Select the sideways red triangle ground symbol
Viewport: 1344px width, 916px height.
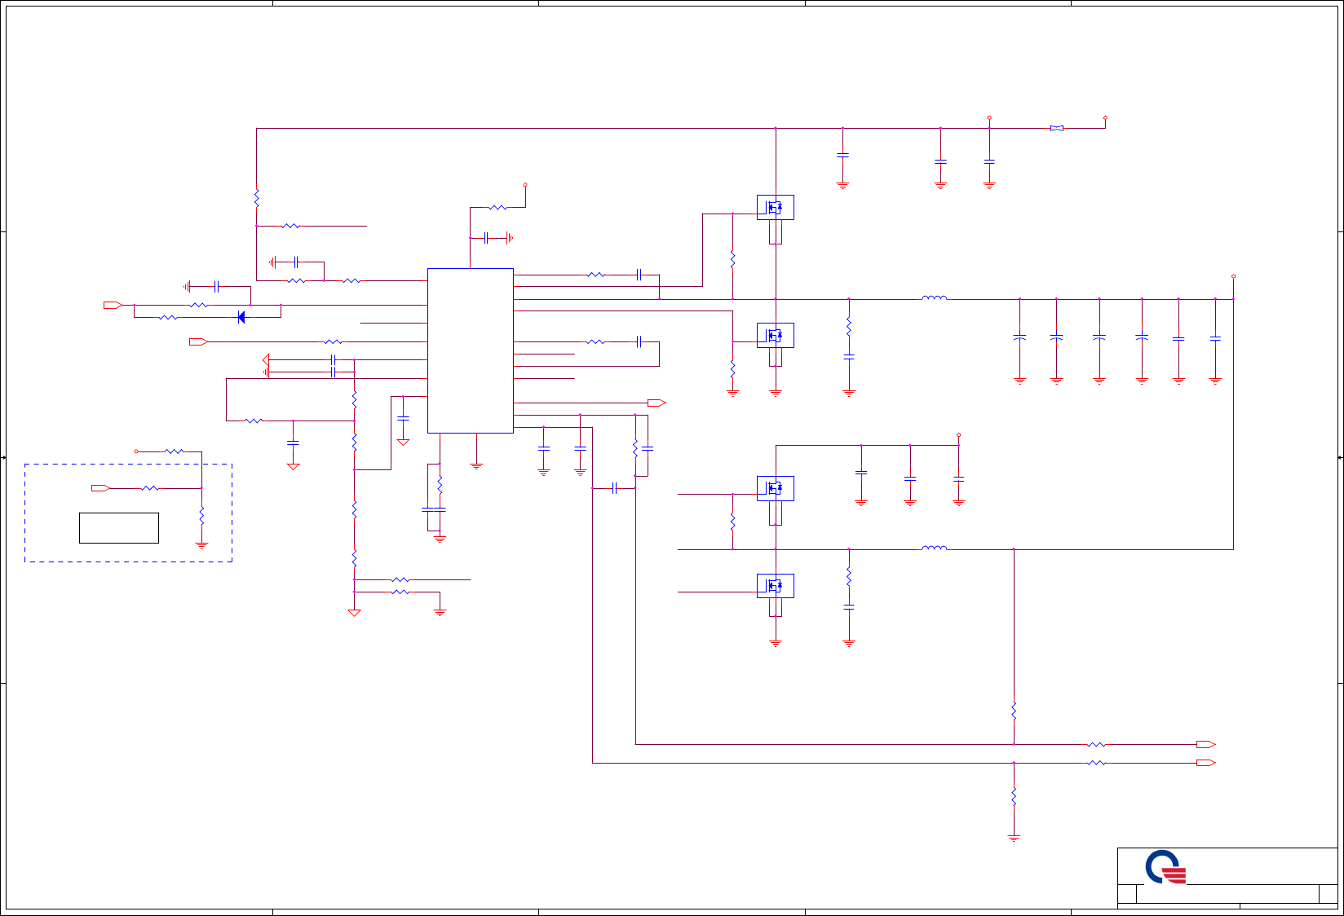[x=265, y=360]
